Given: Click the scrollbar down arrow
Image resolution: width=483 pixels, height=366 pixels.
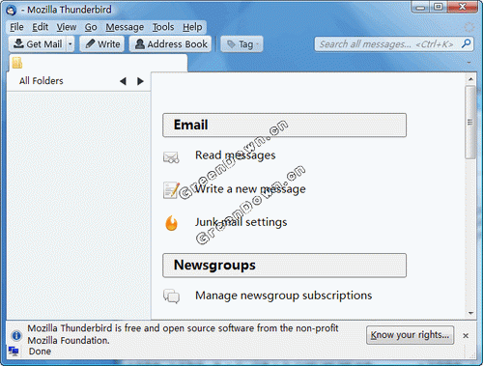Looking at the screenshot, I should click(x=470, y=313).
